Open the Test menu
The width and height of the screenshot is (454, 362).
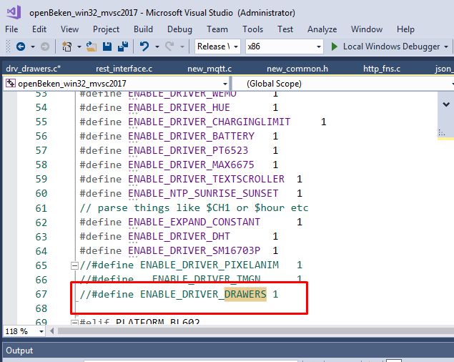[285, 29]
